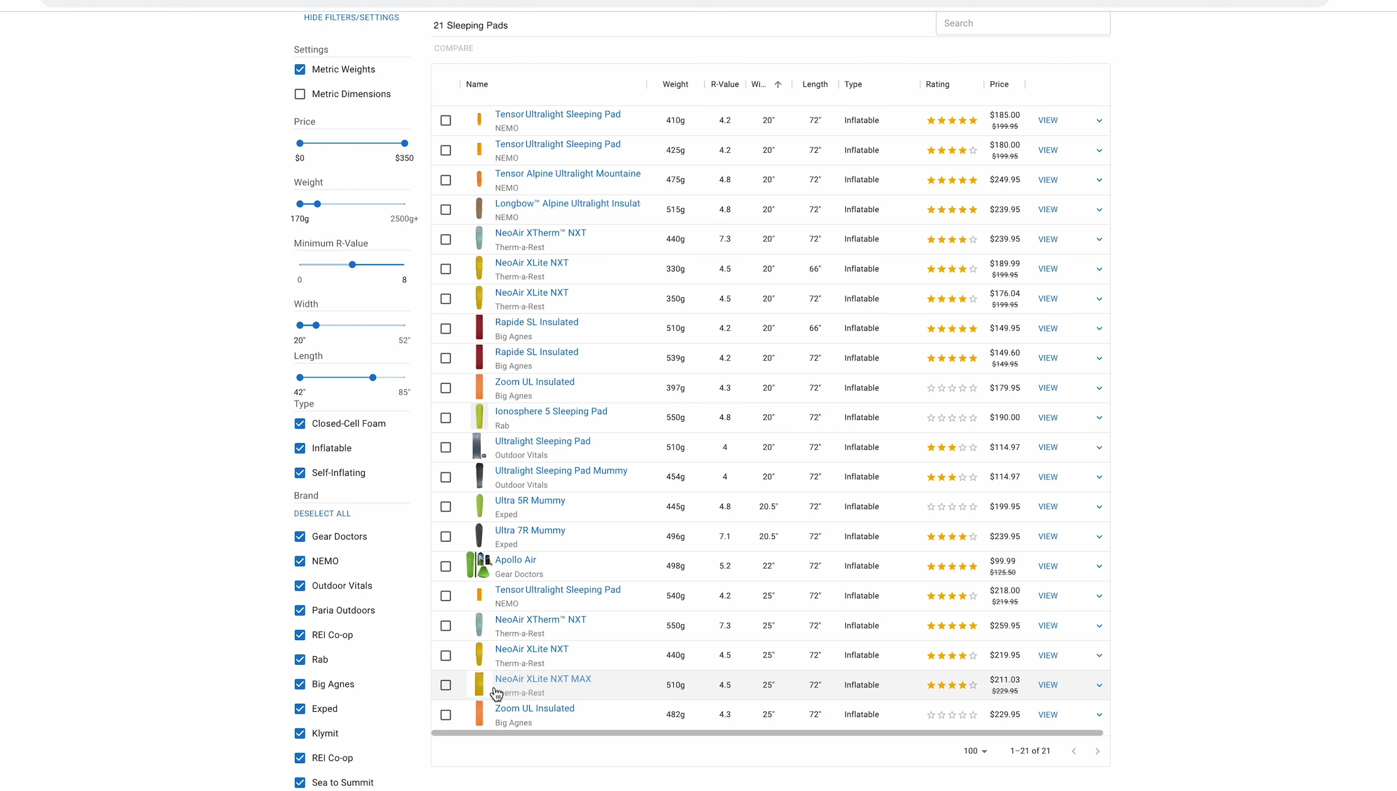Click the Ultra 7R Mummy thumbnail
1397x791 pixels.
point(479,536)
